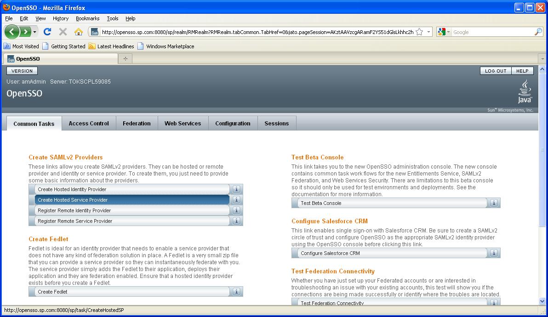Open the History menu
The height and width of the screenshot is (317, 548).
point(61,18)
